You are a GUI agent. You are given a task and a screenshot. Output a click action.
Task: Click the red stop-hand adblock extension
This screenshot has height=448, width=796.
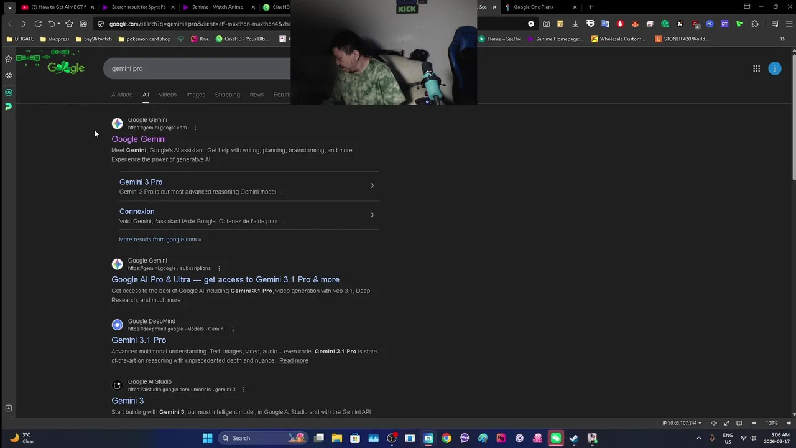pos(620,24)
